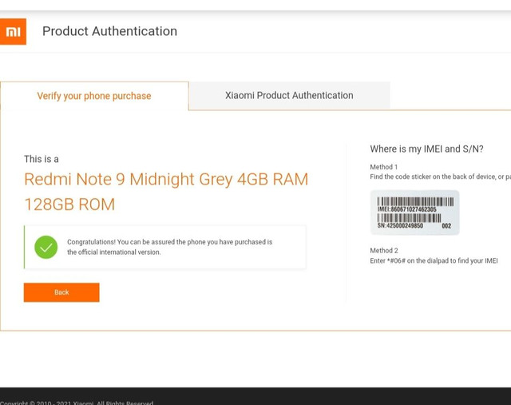The height and width of the screenshot is (405, 511).
Task: Open the Verify your phone purchase tab
Action: click(94, 96)
